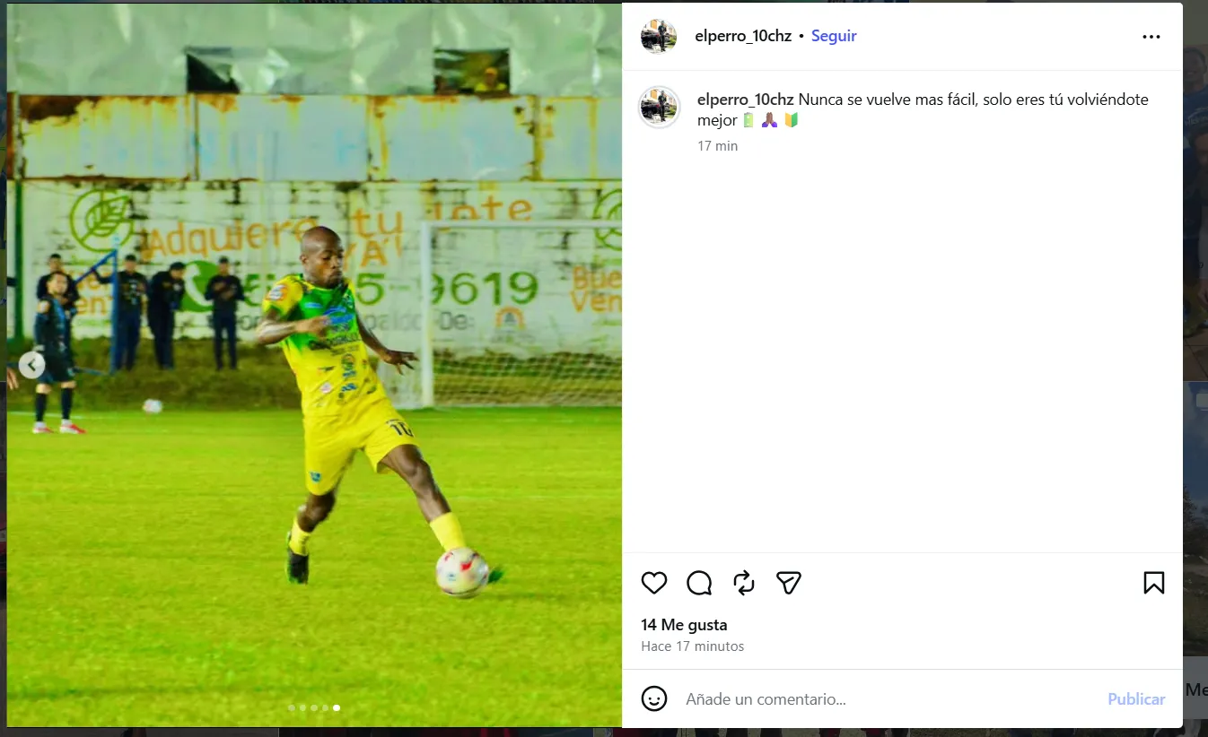Submit comment with Publicar button
This screenshot has width=1208, height=737.
click(1136, 698)
